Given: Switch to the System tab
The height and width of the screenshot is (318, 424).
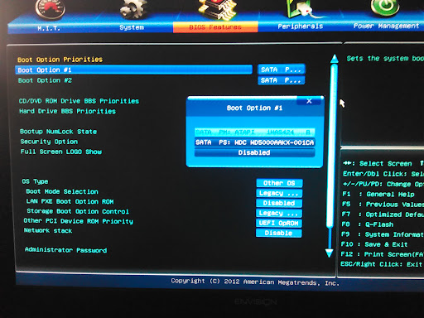Looking at the screenshot, I should click(x=132, y=27).
